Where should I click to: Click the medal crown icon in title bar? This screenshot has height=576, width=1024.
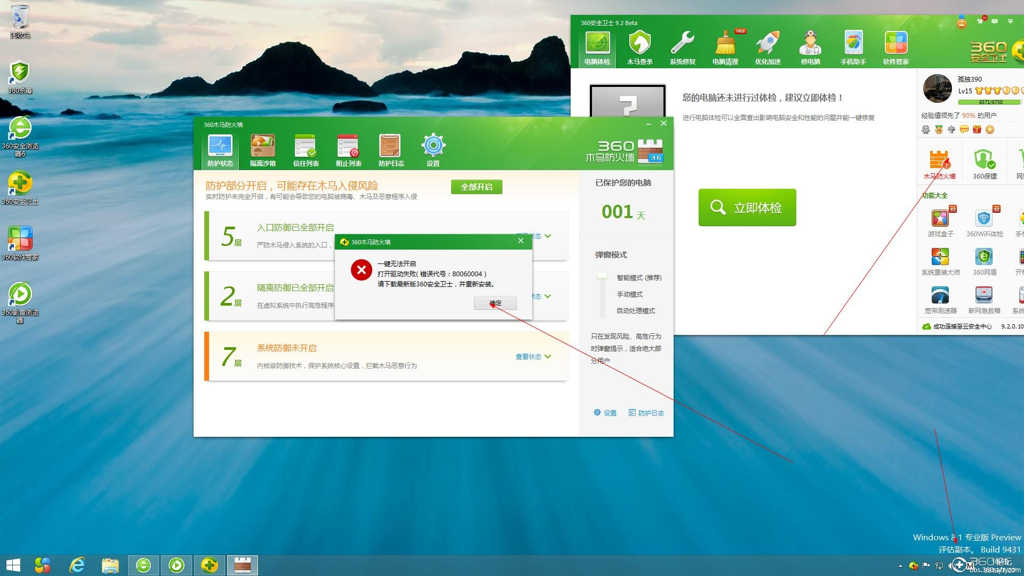pos(962,22)
